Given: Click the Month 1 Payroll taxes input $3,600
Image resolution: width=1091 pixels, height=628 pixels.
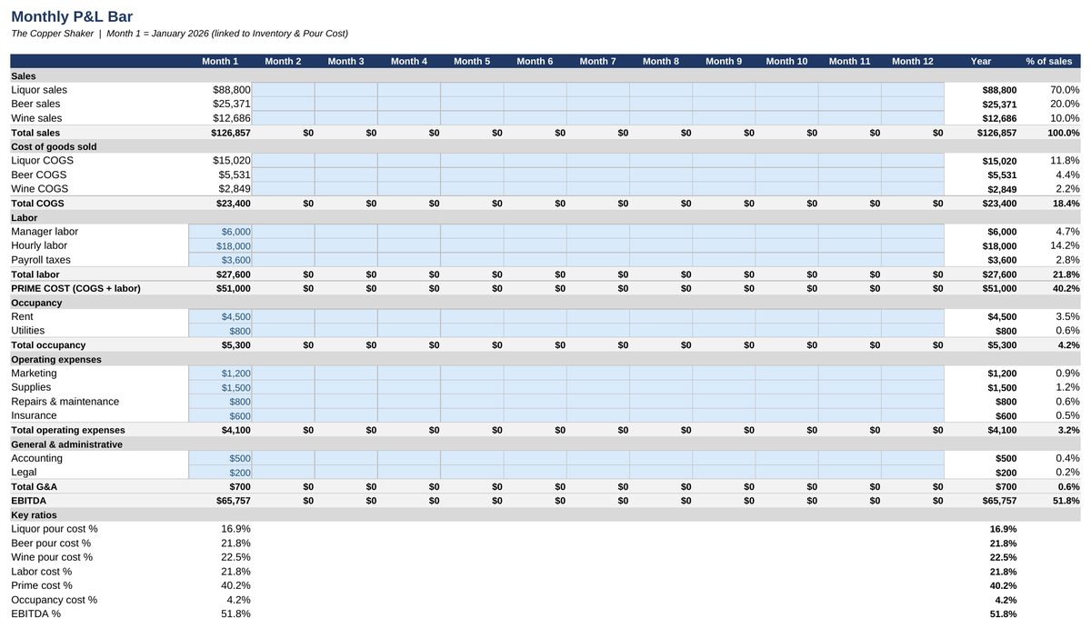Looking at the screenshot, I should click(220, 260).
